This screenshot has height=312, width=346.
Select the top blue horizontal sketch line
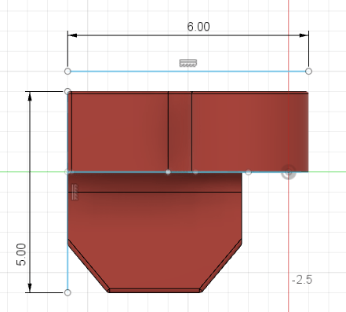click(x=188, y=72)
